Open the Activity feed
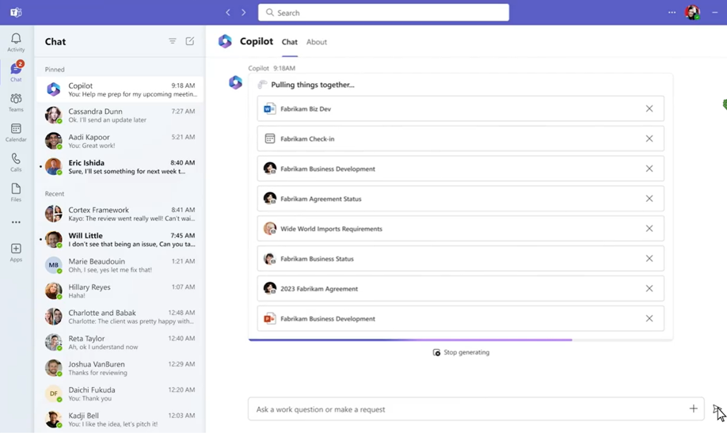Image resolution: width=727 pixels, height=433 pixels. click(x=16, y=42)
